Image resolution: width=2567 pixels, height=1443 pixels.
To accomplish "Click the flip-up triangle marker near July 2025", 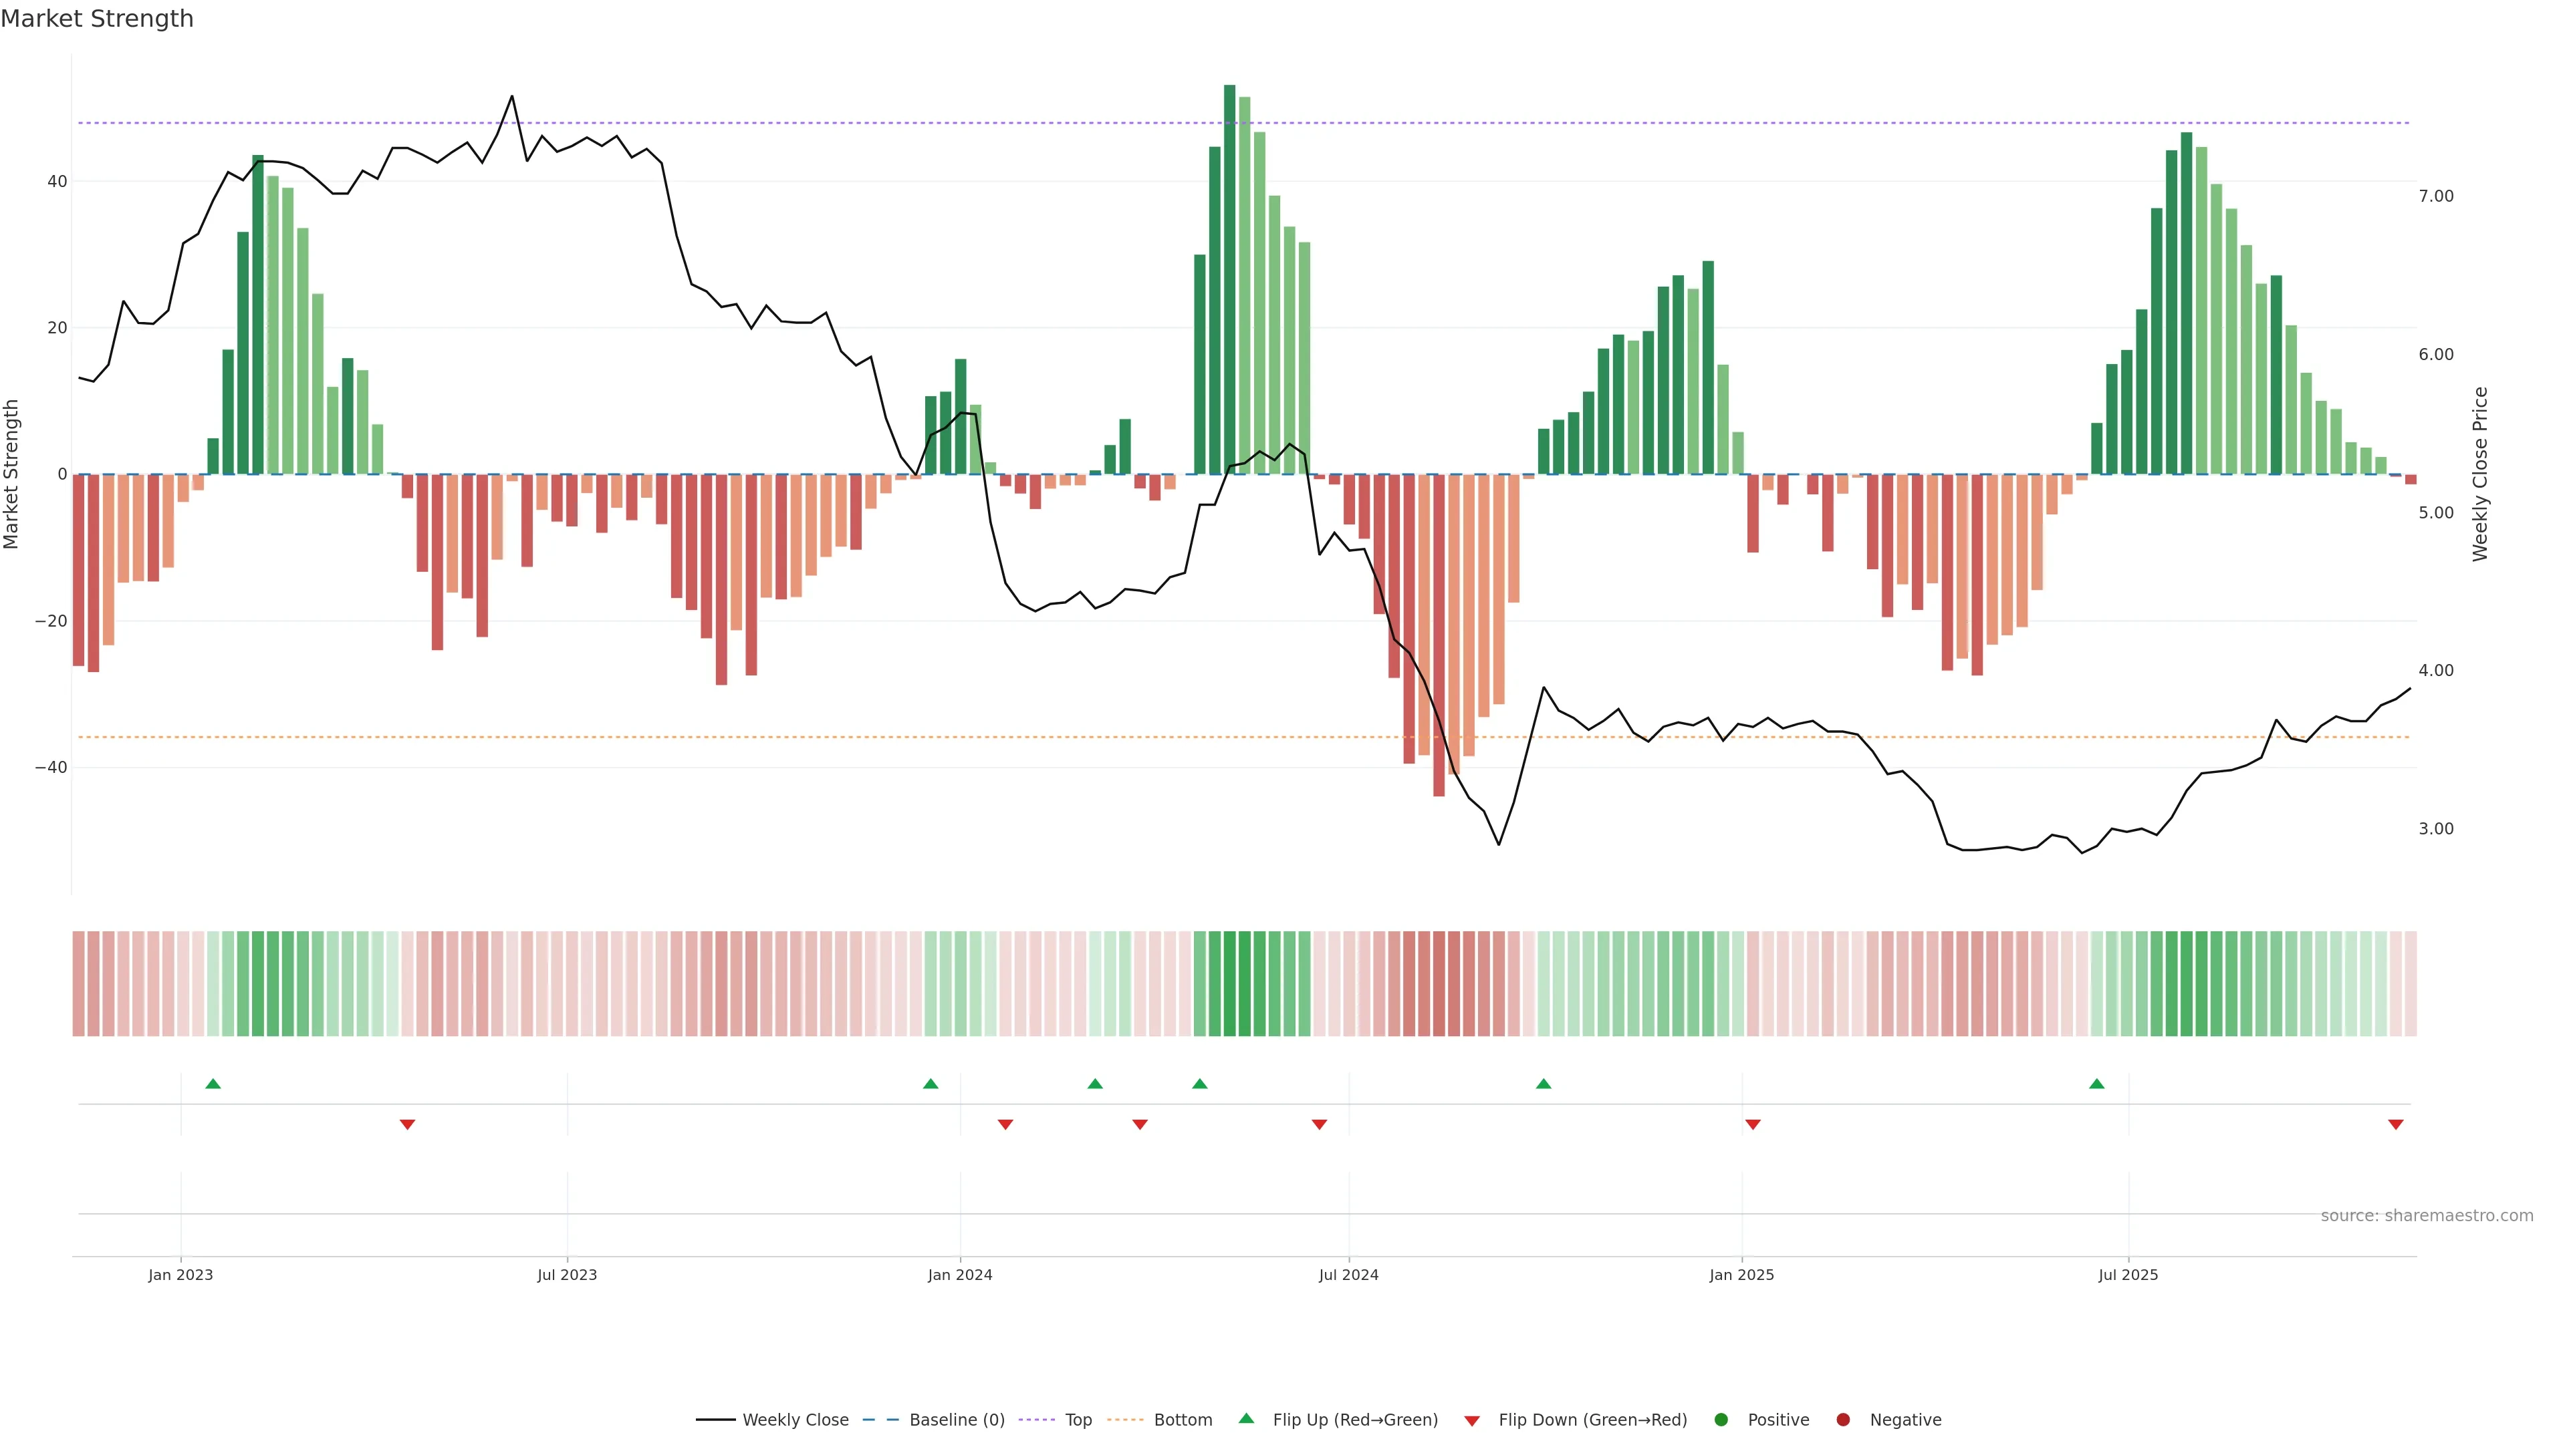I will pyautogui.click(x=2096, y=1084).
